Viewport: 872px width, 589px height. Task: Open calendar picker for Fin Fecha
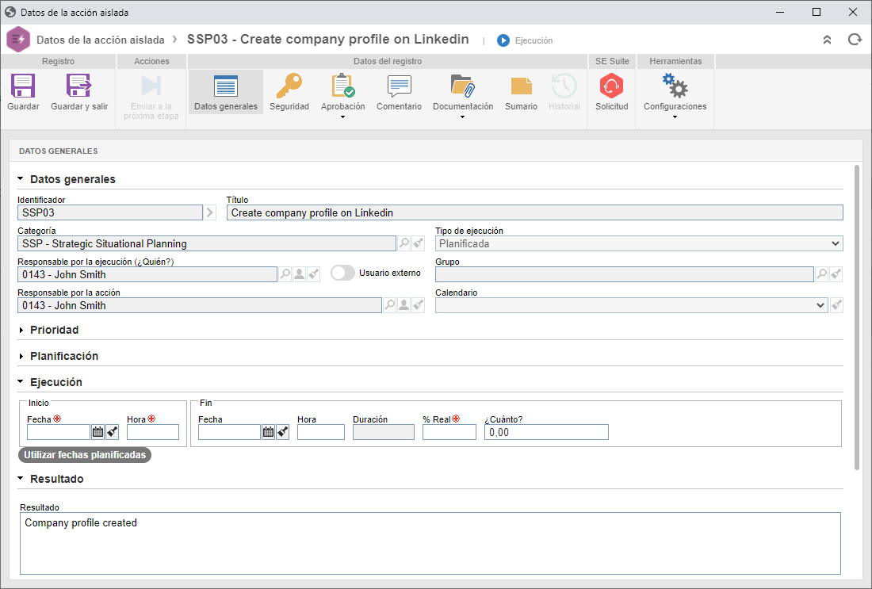click(268, 432)
